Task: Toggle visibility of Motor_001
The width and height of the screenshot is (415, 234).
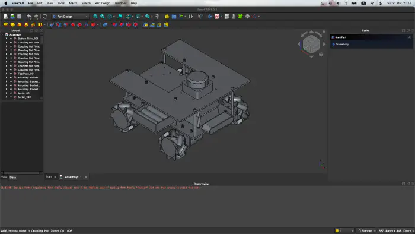Action: click(11, 93)
